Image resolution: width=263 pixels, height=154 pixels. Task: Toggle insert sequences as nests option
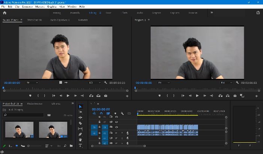pyautogui.click(x=94, y=113)
